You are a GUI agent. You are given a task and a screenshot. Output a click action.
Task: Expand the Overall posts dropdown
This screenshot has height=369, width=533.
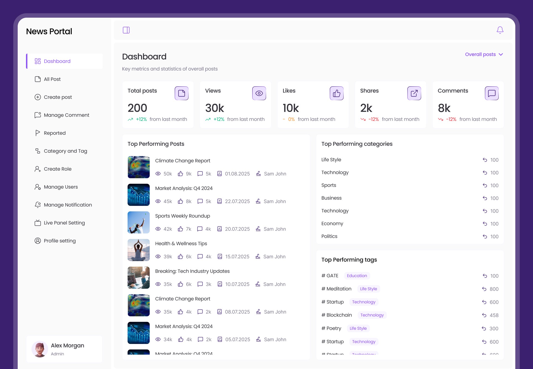pyautogui.click(x=480, y=54)
